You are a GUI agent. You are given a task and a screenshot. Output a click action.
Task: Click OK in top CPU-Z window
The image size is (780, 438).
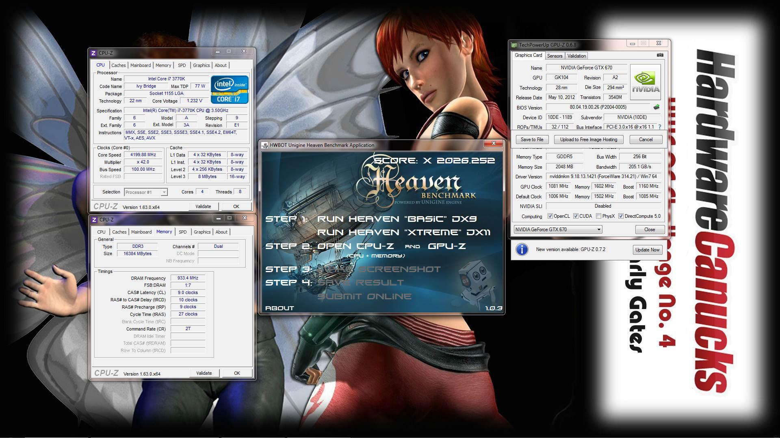(x=236, y=206)
